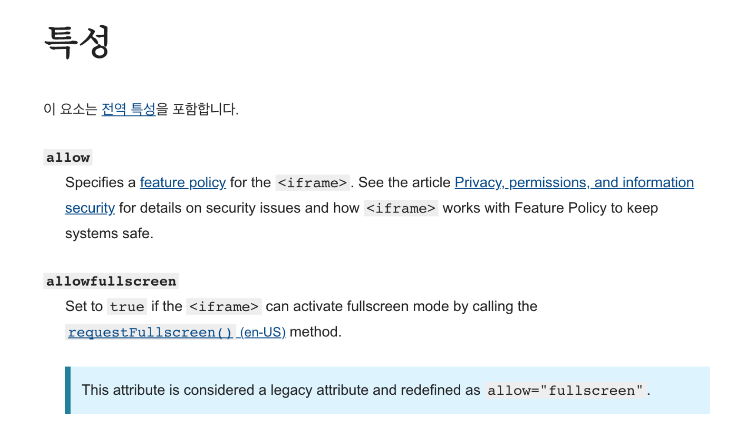This screenshot has width=751, height=446.
Task: Select the "allow" attribute term
Action: (x=68, y=158)
